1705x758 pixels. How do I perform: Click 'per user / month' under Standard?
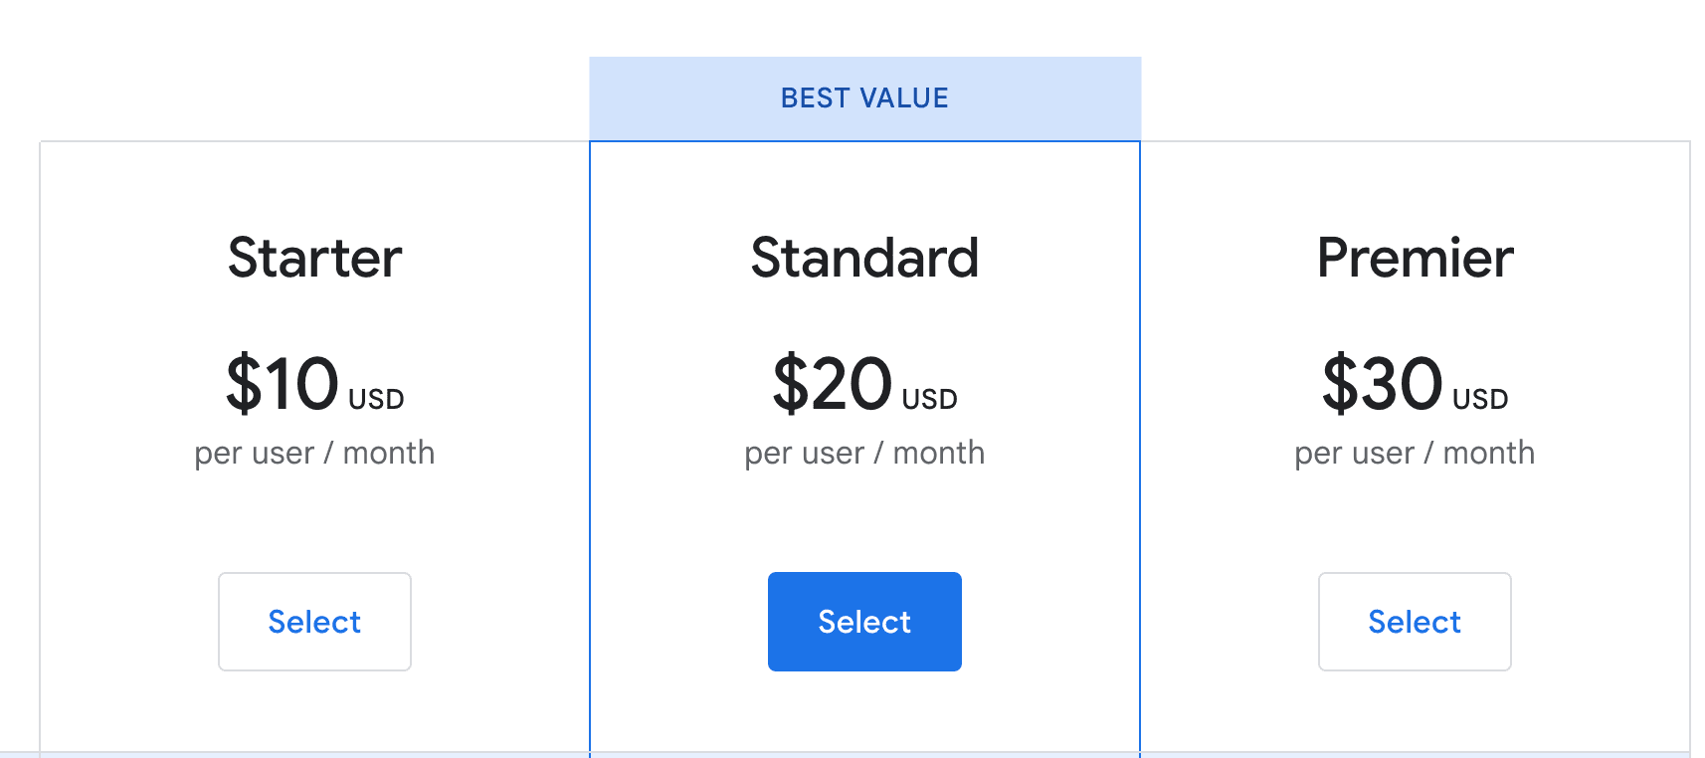click(x=864, y=454)
